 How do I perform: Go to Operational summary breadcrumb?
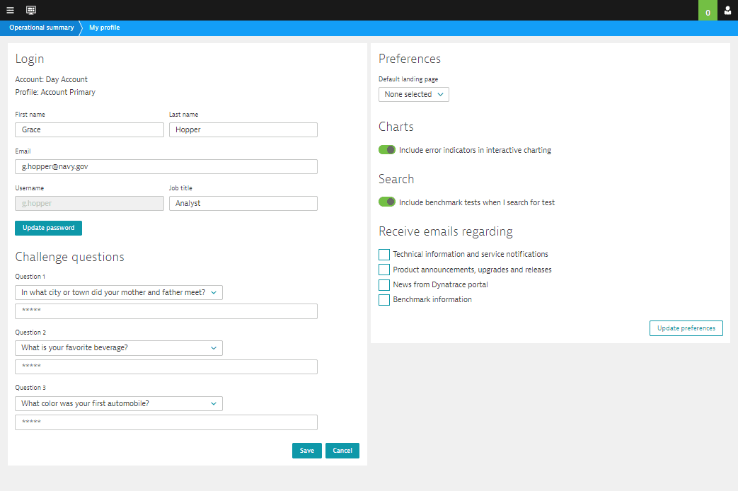coord(42,28)
